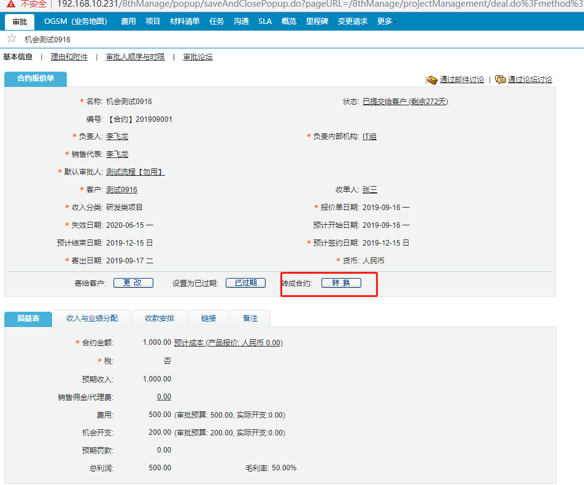This screenshot has width=584, height=485.
Task: Click the 通过论坛讨论 link
Action: 530,80
